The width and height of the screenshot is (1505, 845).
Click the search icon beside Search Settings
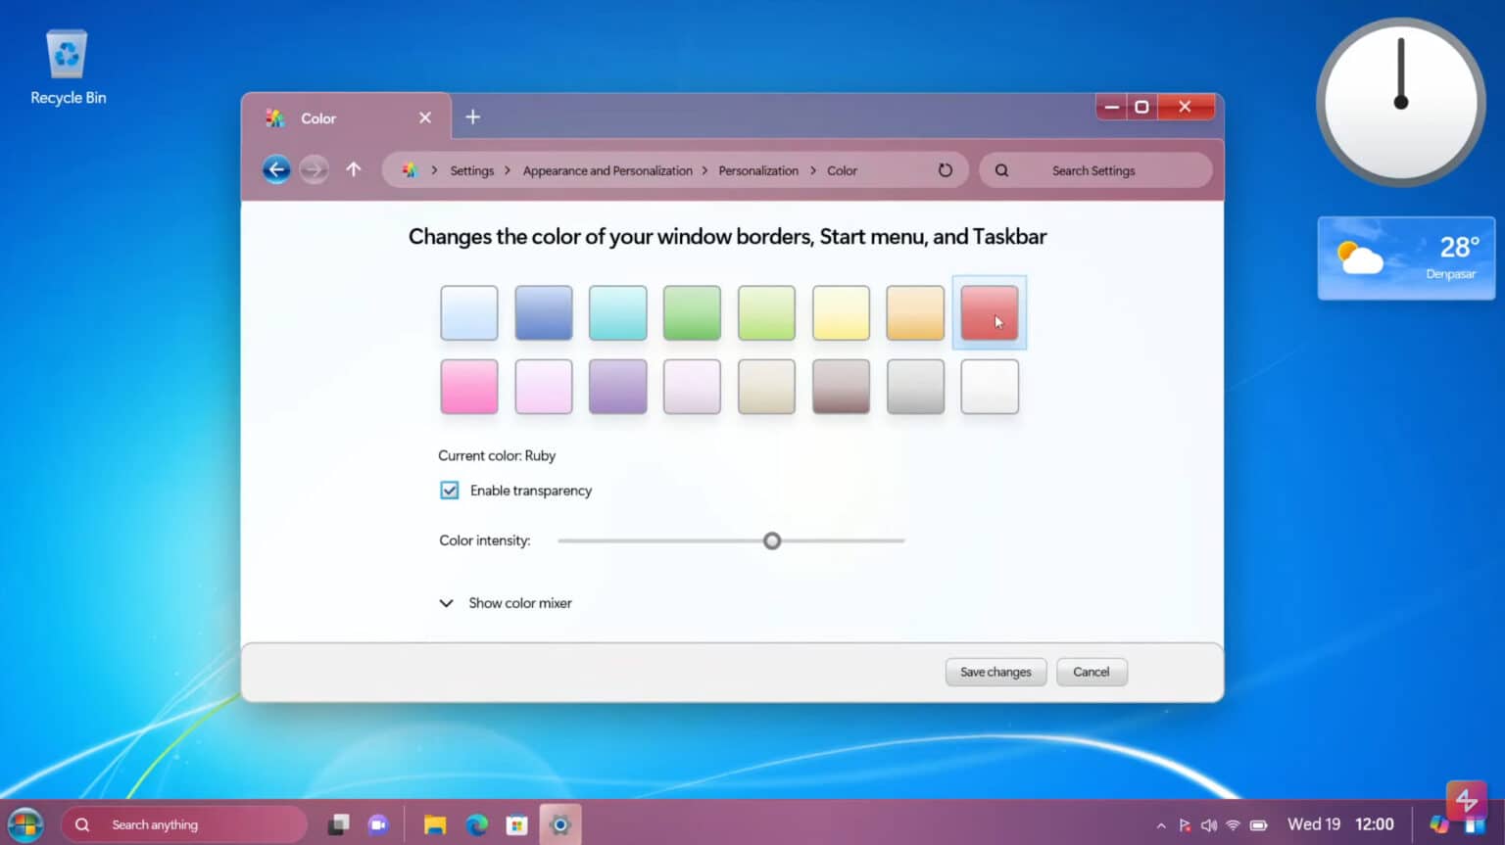[1001, 169]
